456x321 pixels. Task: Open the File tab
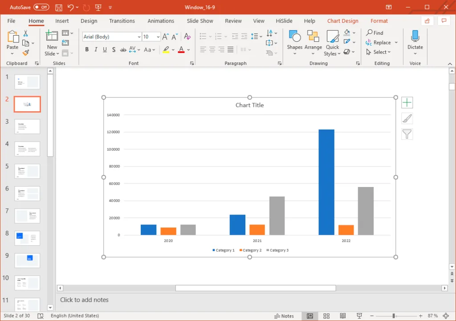click(11, 21)
